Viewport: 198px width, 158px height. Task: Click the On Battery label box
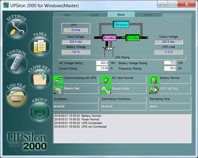point(76,100)
